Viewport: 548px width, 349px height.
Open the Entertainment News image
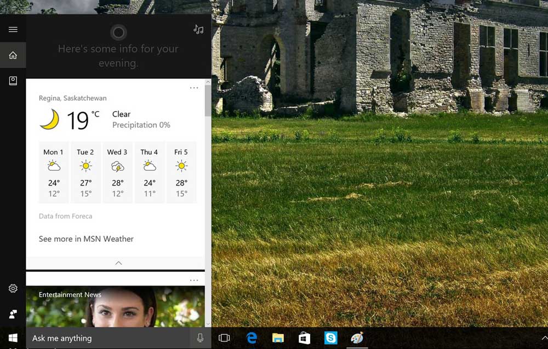[x=115, y=306]
